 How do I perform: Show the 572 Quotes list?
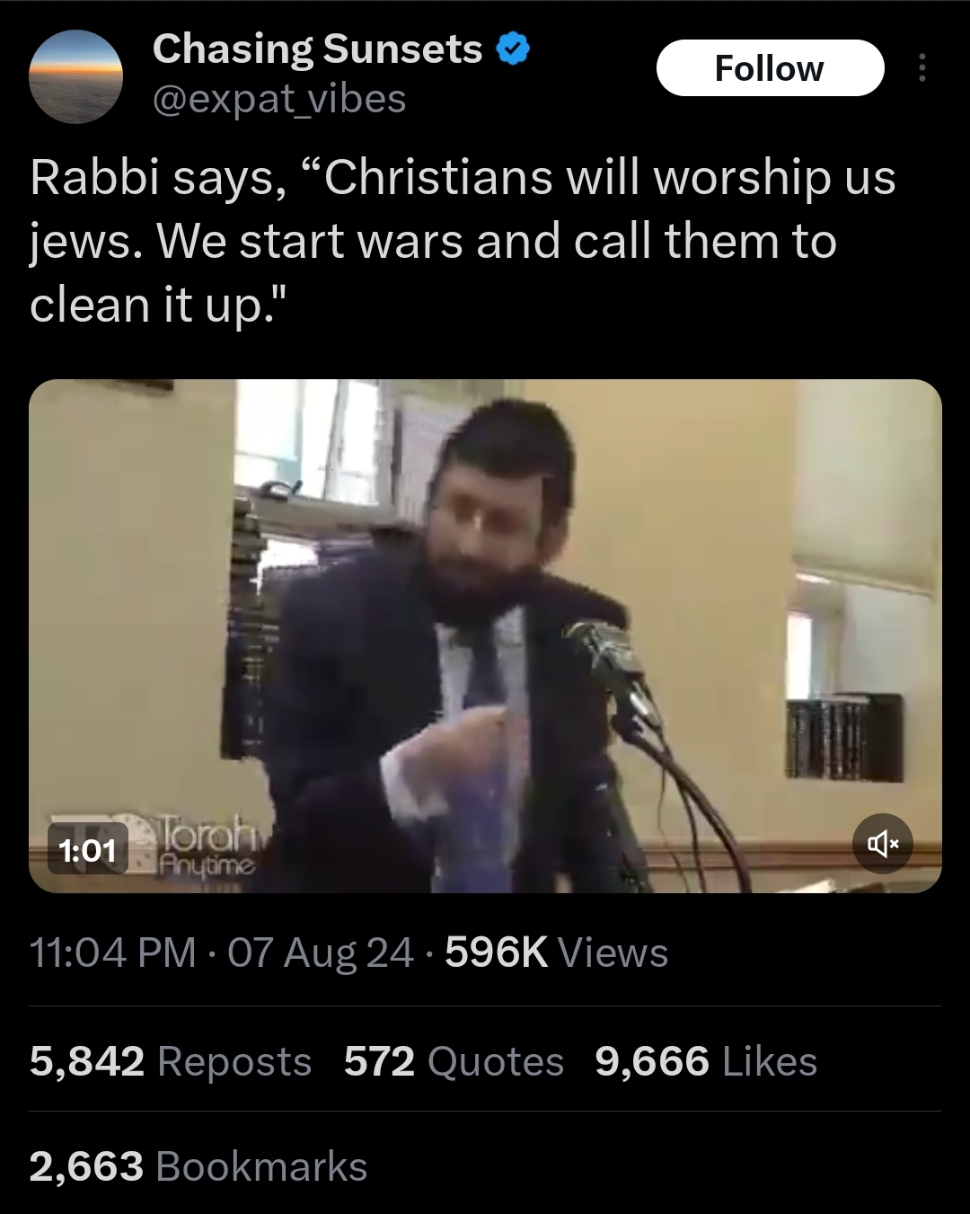point(454,1061)
